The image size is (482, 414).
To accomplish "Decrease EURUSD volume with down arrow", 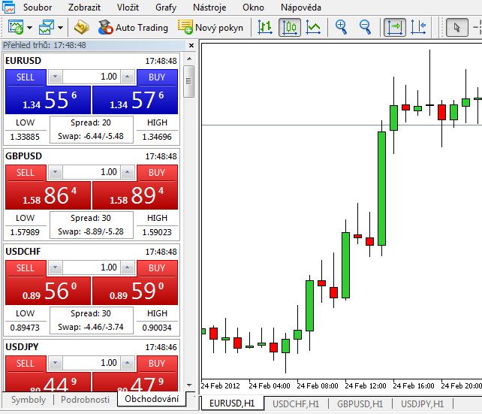I will [56, 77].
